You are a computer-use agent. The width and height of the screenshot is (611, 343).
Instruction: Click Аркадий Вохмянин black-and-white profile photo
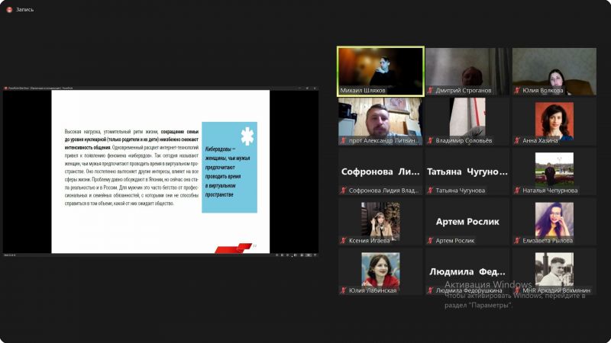pos(554,270)
